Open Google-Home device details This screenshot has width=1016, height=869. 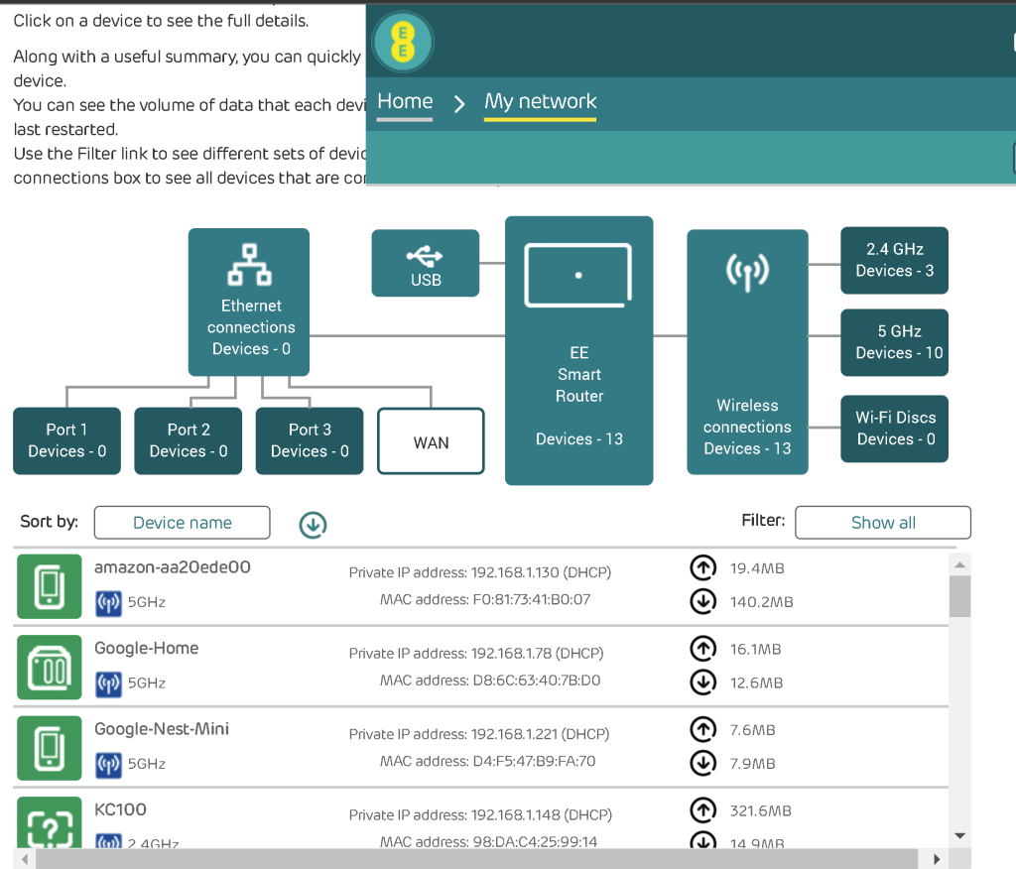pyautogui.click(x=481, y=667)
